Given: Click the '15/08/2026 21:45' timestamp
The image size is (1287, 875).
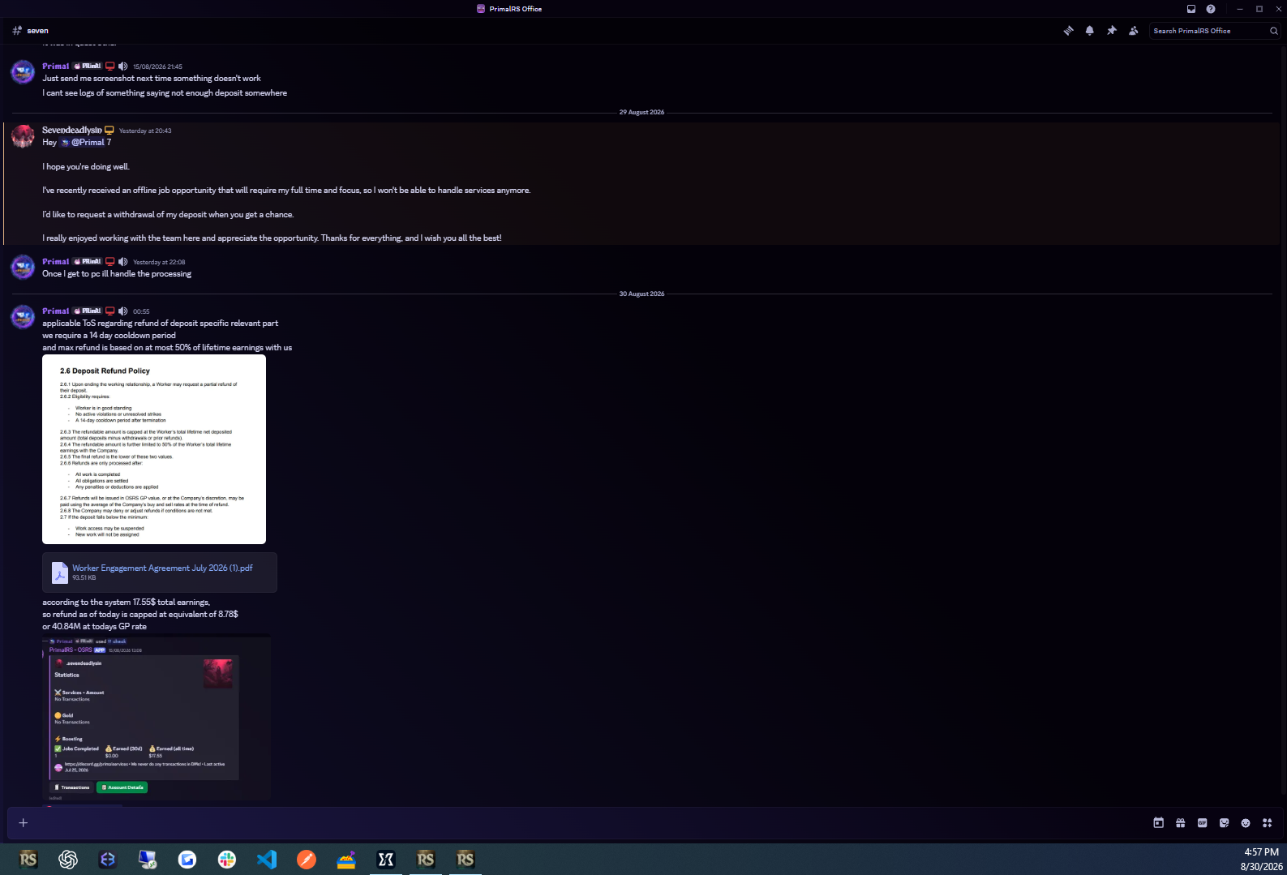Looking at the screenshot, I should [157, 67].
